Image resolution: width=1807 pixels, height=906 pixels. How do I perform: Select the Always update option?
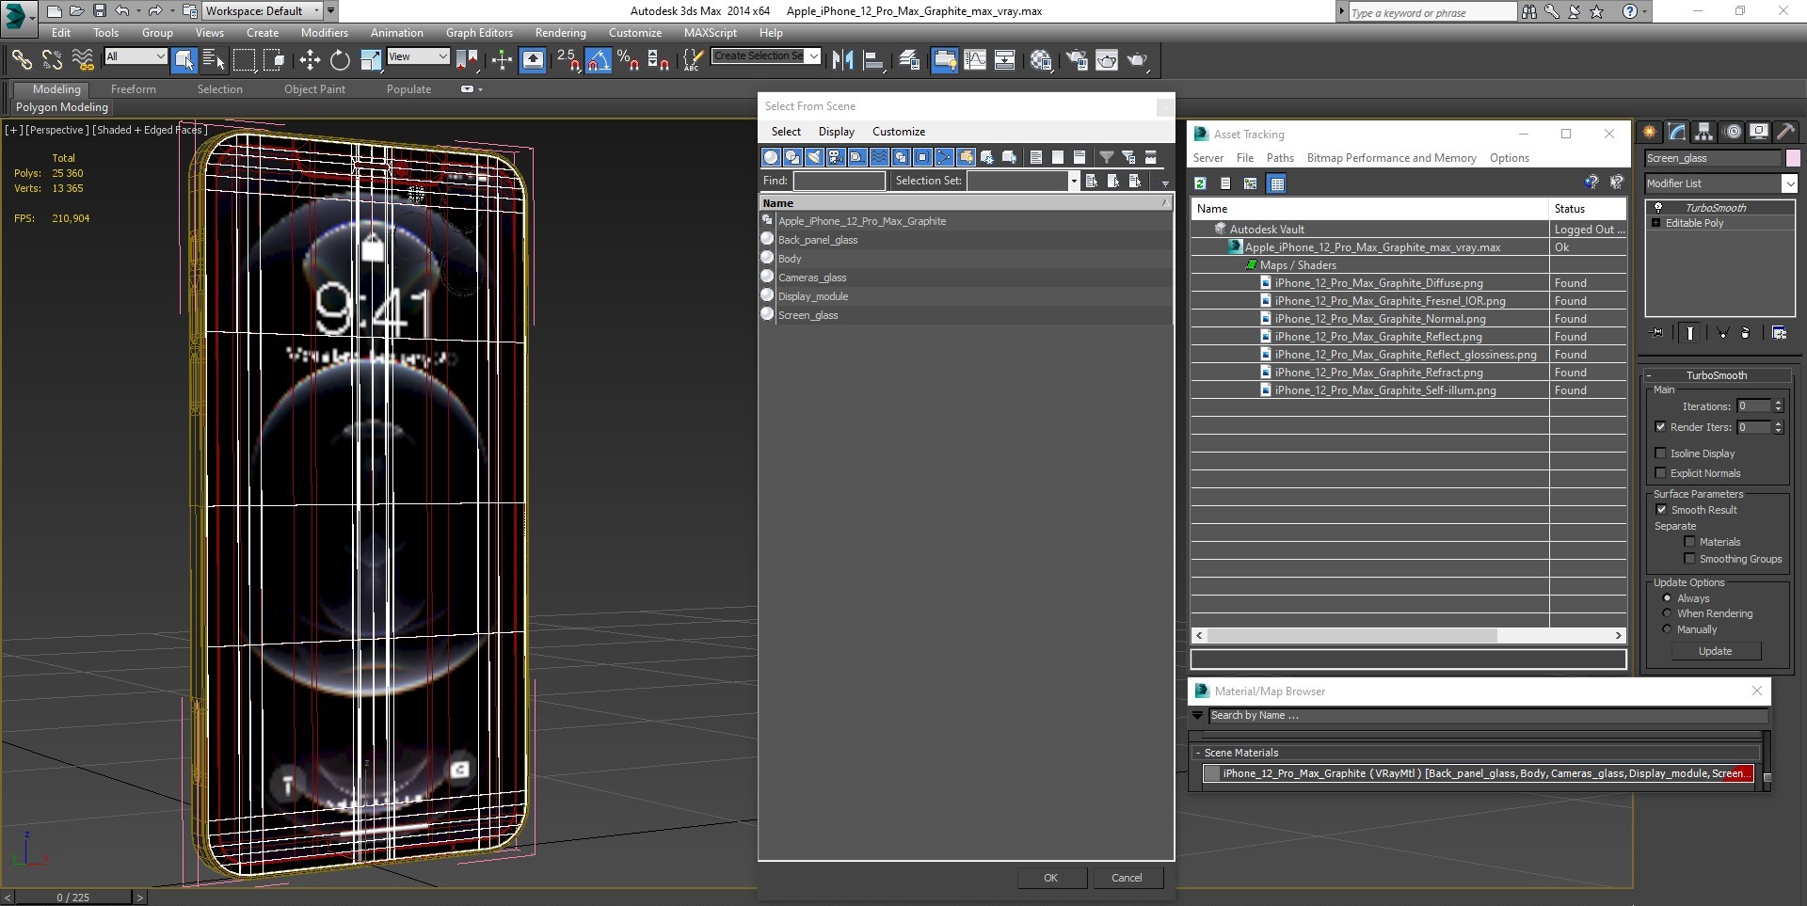[1667, 598]
